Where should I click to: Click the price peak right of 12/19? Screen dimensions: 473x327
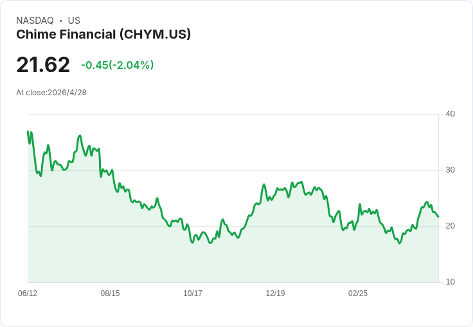click(301, 182)
